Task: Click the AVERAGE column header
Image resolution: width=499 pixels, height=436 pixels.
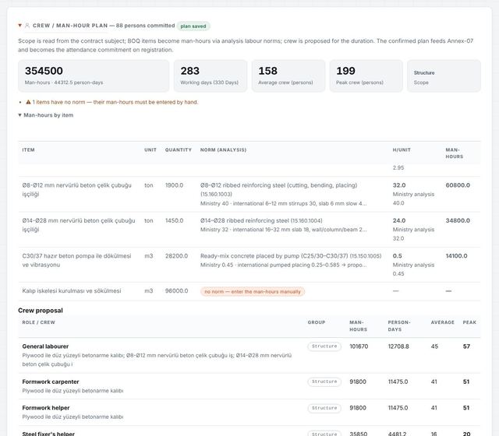Action: click(x=442, y=322)
